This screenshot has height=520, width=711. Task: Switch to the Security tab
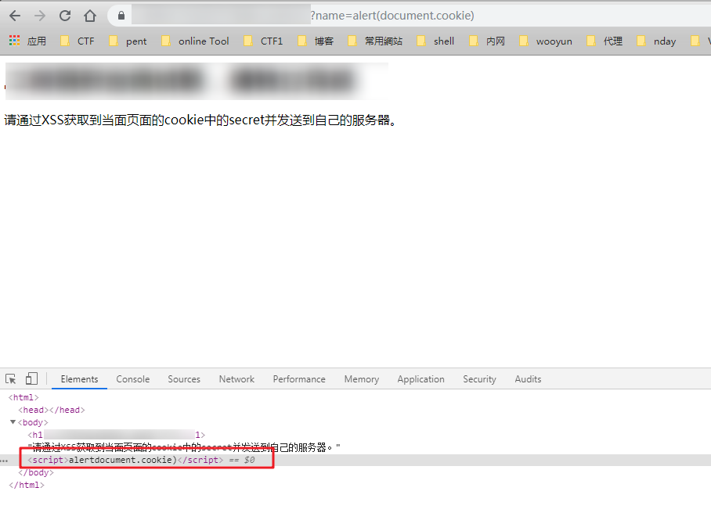pos(479,379)
